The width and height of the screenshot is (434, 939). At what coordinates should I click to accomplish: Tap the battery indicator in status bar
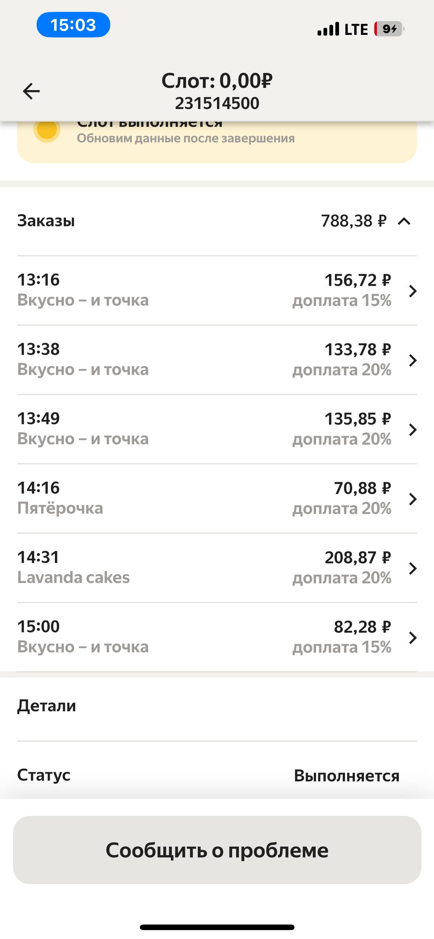[389, 29]
